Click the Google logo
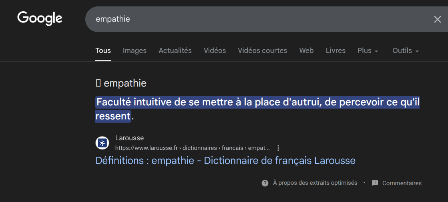Viewport: 448px width, 202px height. coord(40,18)
